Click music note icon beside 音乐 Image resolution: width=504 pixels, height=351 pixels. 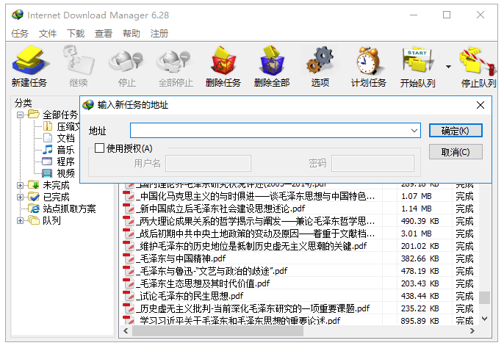48,150
